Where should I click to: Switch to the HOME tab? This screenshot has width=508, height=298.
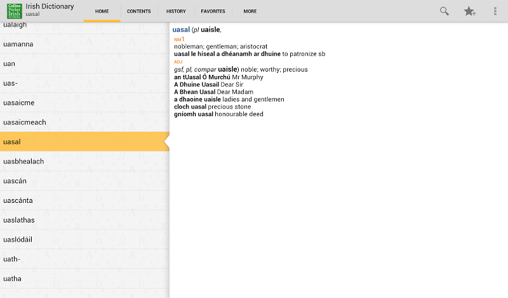coord(102,11)
